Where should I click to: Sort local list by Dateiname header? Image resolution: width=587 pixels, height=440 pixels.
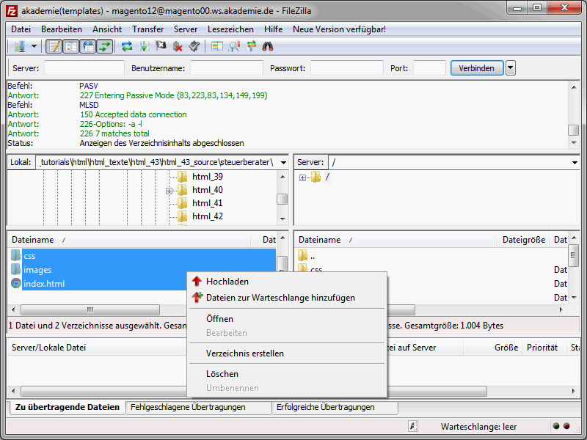129,240
